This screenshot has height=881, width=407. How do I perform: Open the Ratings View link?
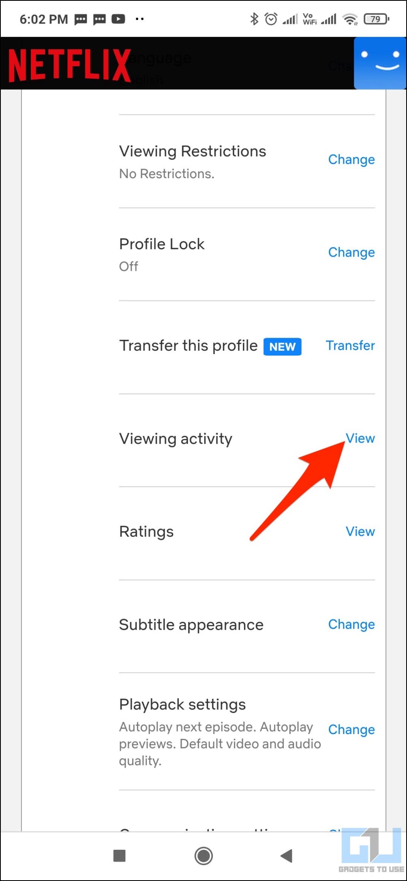360,531
